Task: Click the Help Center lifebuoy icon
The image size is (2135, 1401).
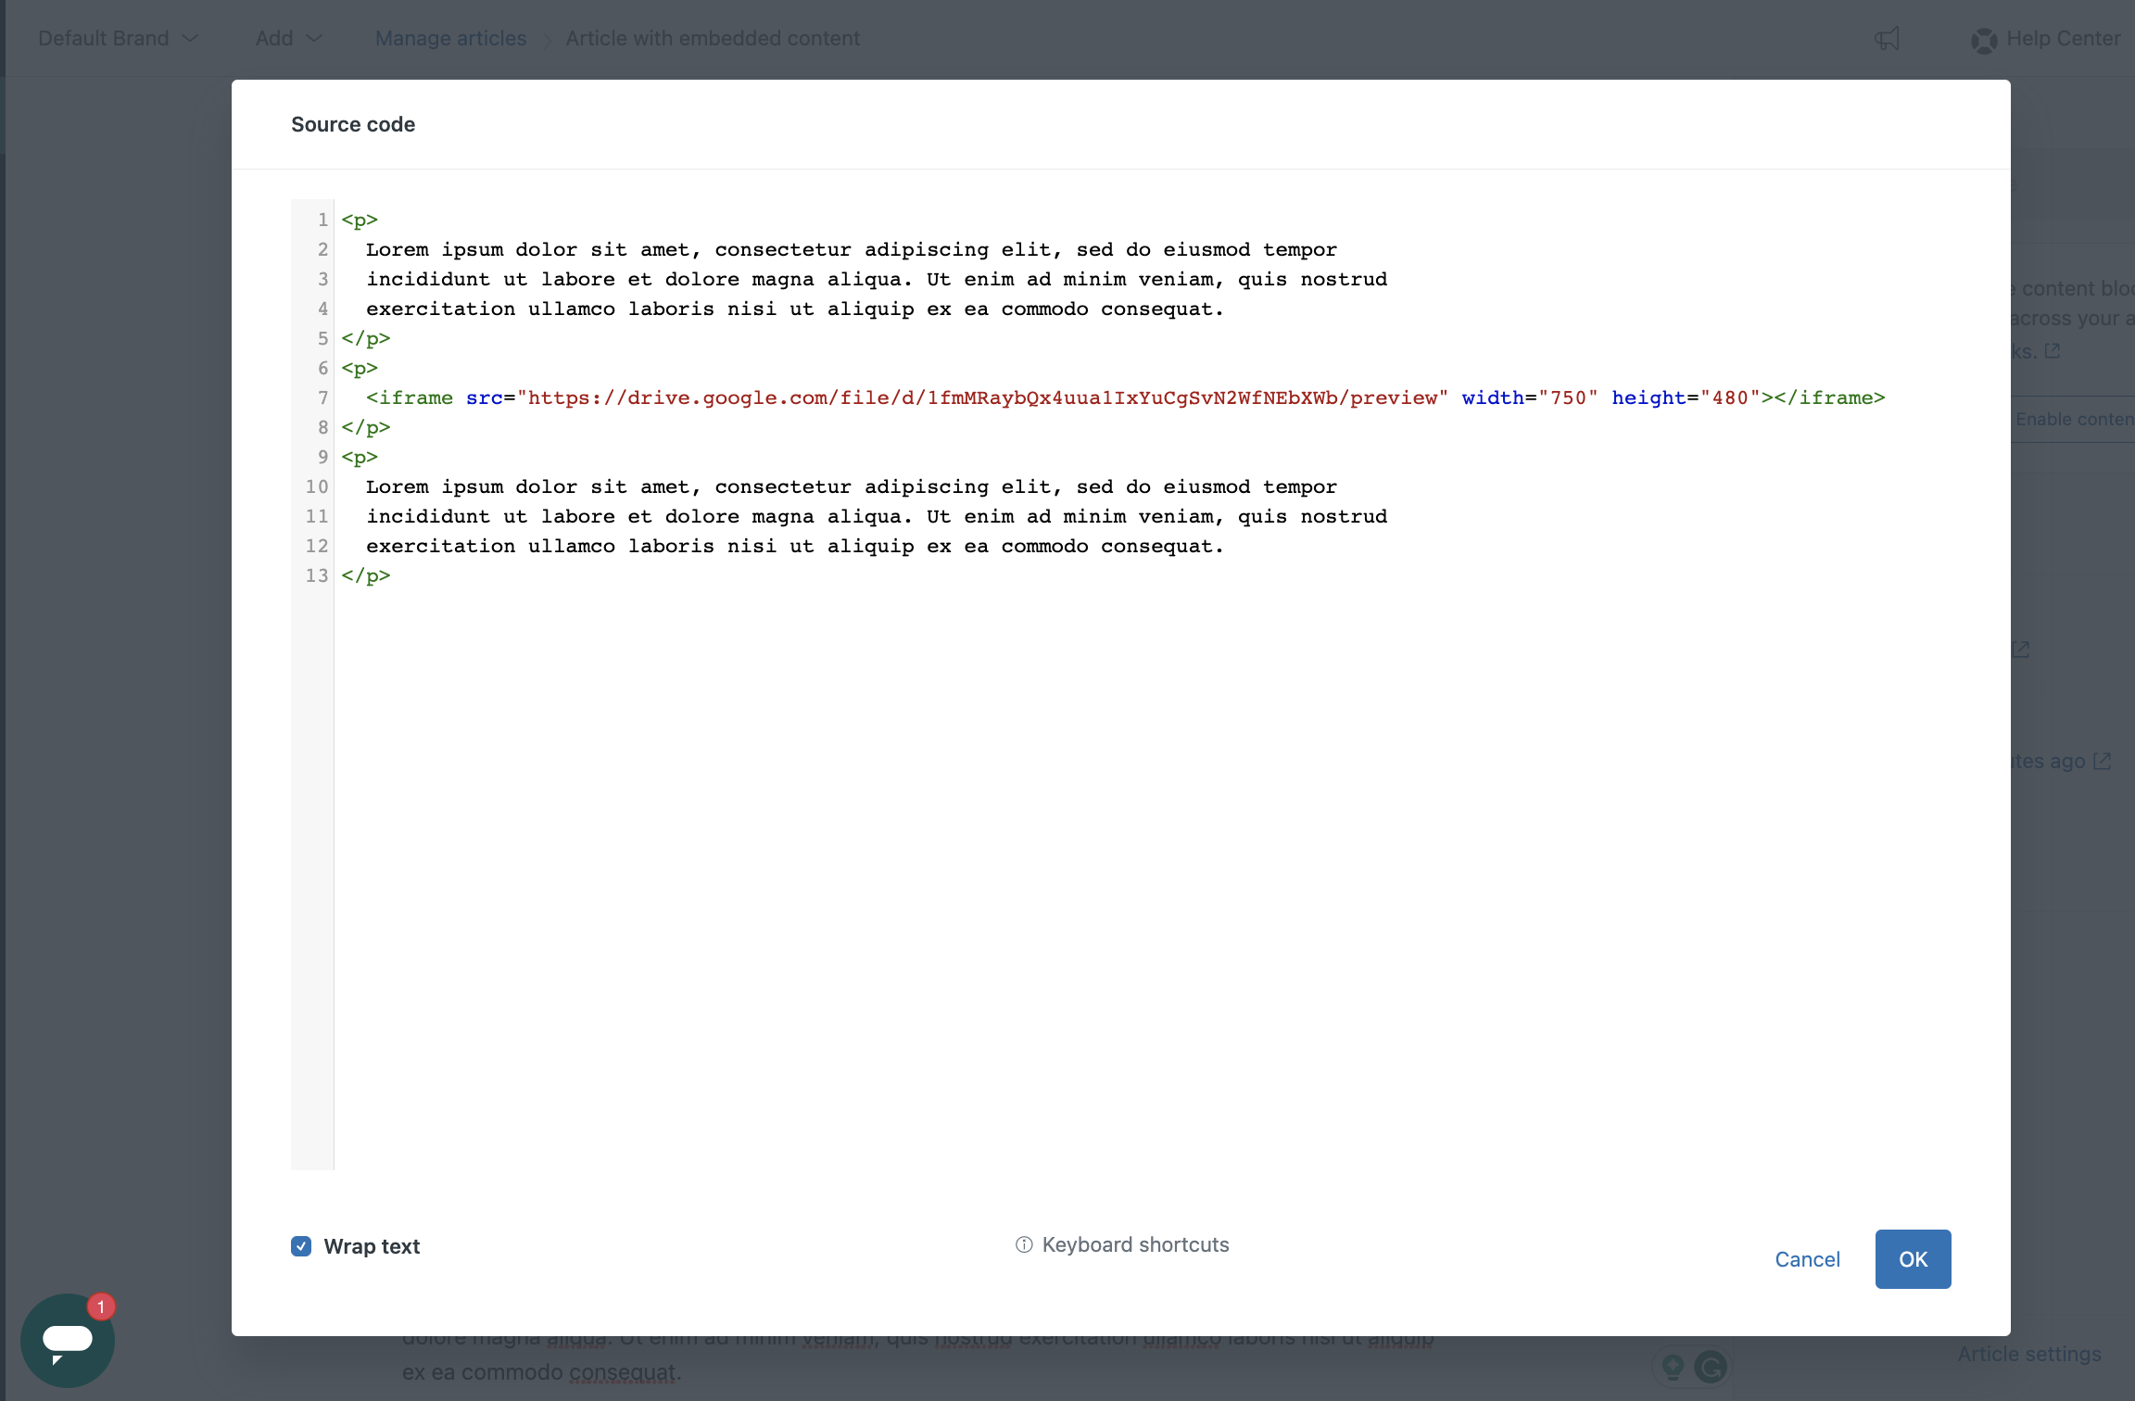Action: point(1983,40)
